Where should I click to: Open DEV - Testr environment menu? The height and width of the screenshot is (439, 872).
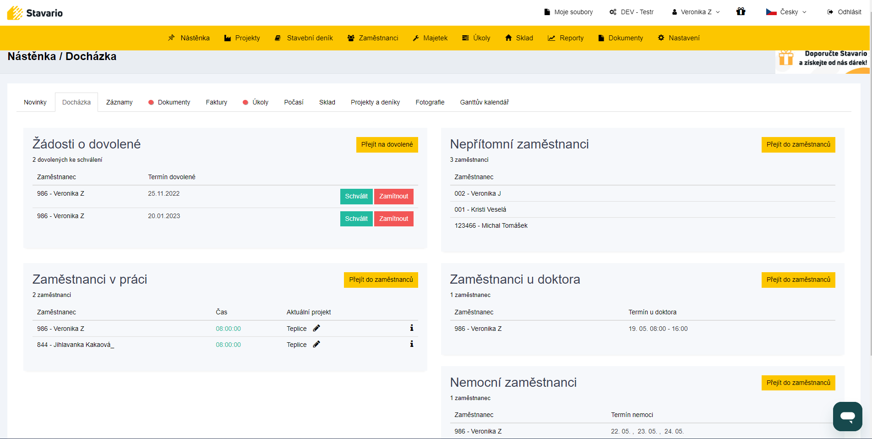(632, 12)
